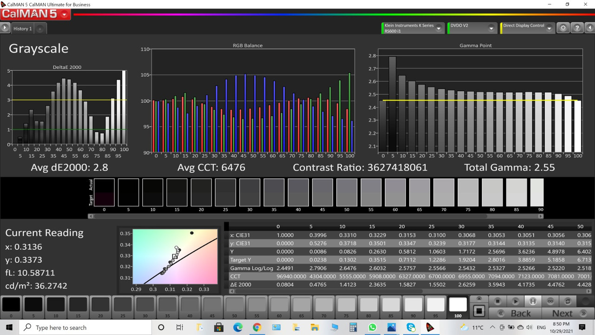Click the continuous read infinity icon
Screen dimensions: 595x335
[550, 301]
